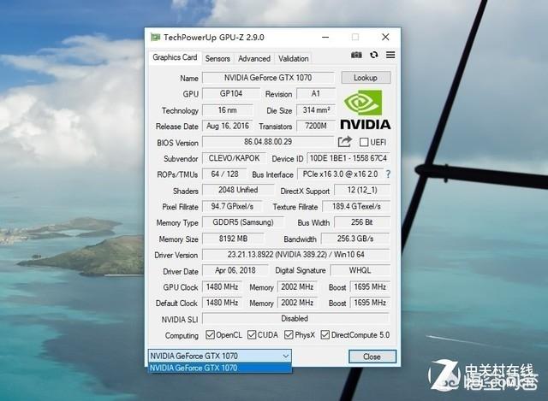The height and width of the screenshot is (401, 548).
Task: Click the BIOS Version field 86.04.88.00.29
Action: point(268,142)
